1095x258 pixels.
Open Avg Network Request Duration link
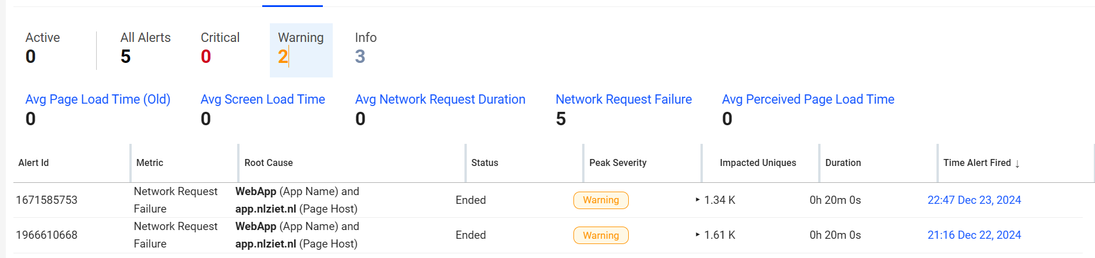coord(440,100)
